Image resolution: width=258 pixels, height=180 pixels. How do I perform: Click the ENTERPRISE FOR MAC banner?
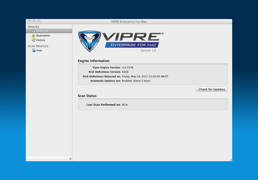pyautogui.click(x=132, y=45)
